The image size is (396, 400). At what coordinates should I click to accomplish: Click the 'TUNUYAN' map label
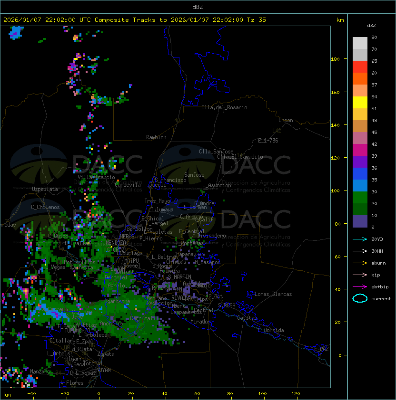click(101, 370)
